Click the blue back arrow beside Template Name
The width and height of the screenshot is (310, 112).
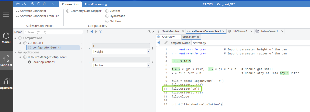coord(159,43)
